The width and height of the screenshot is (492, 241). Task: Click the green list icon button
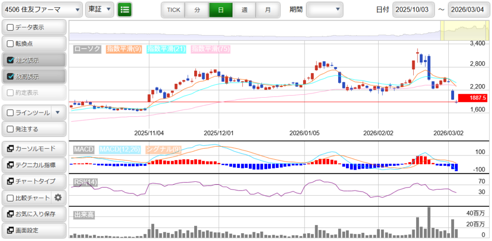click(124, 9)
